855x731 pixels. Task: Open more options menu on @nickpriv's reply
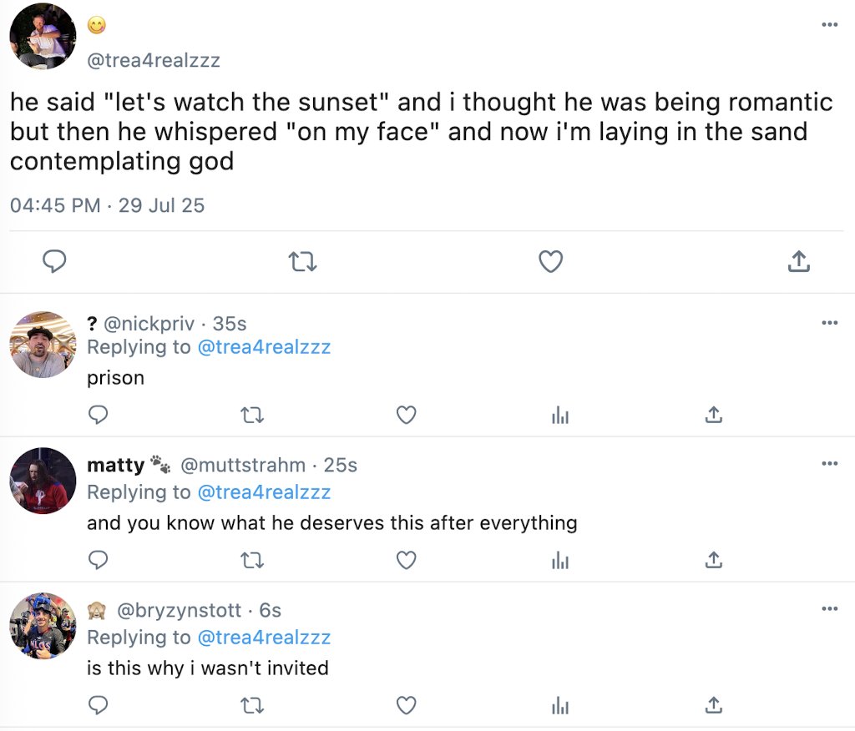pos(829,323)
